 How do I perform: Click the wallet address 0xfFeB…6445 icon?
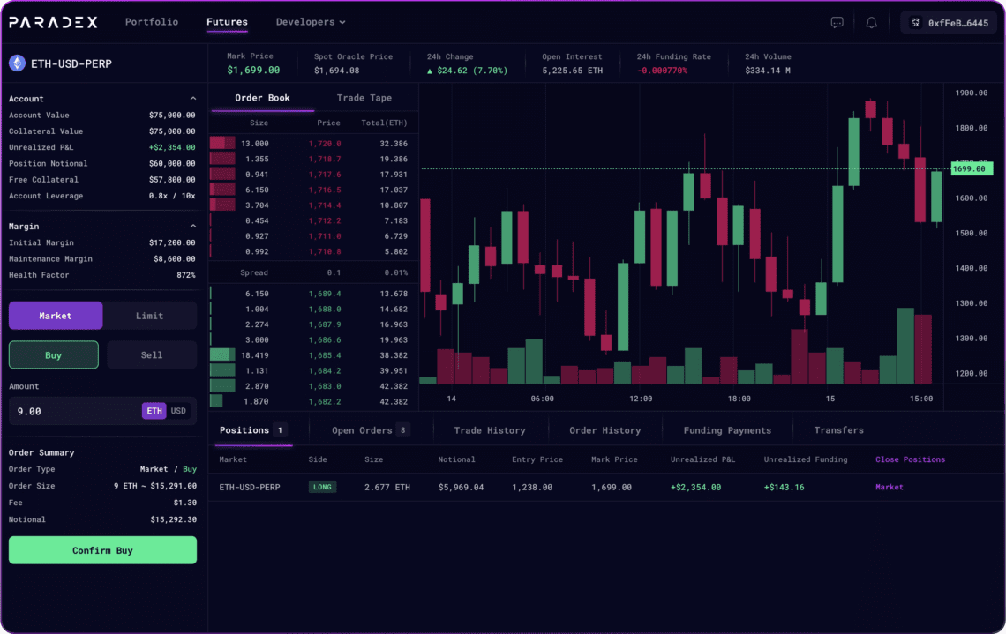coord(915,23)
